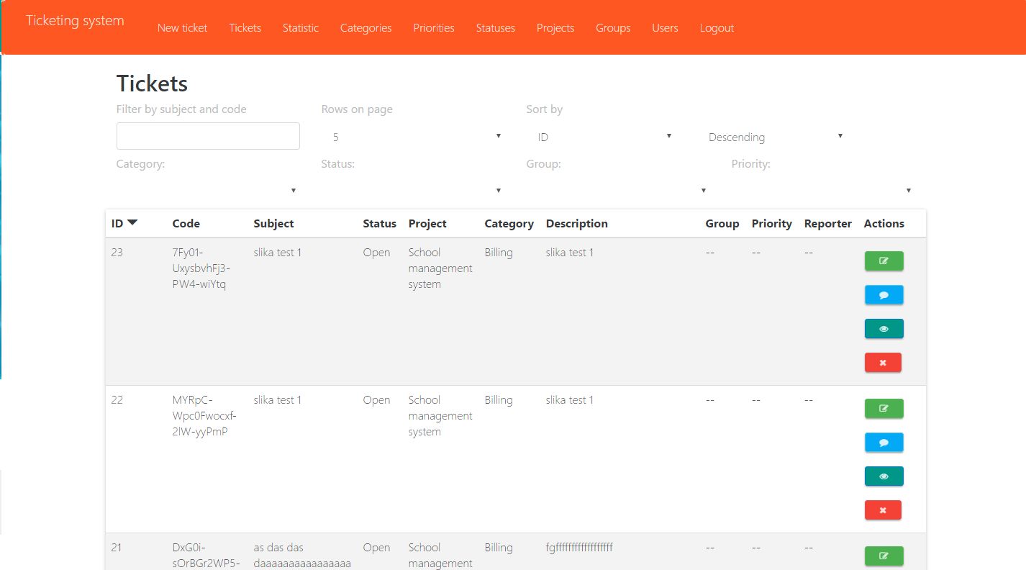
Task: Open Categories page
Action: [x=366, y=28]
